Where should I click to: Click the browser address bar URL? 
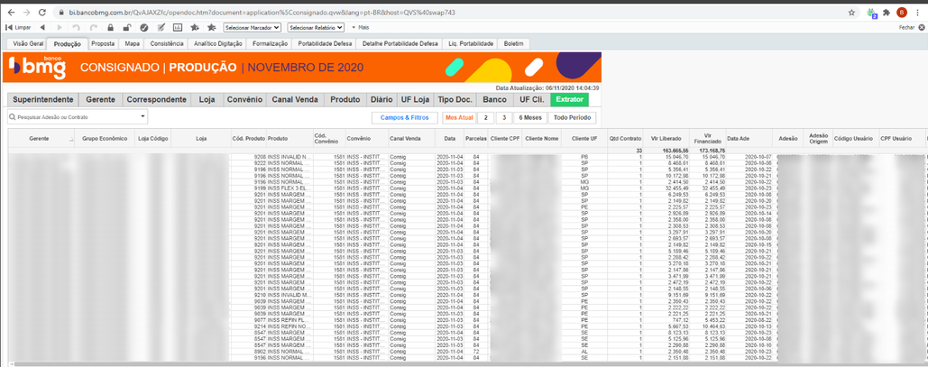coord(257,12)
